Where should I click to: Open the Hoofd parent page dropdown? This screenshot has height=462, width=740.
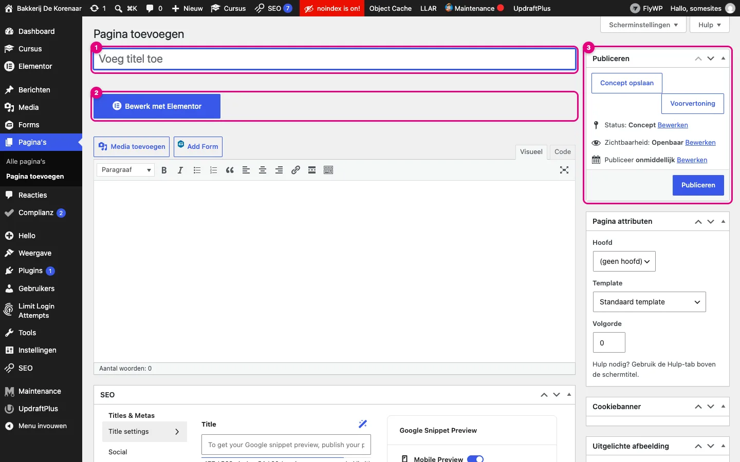pyautogui.click(x=624, y=261)
